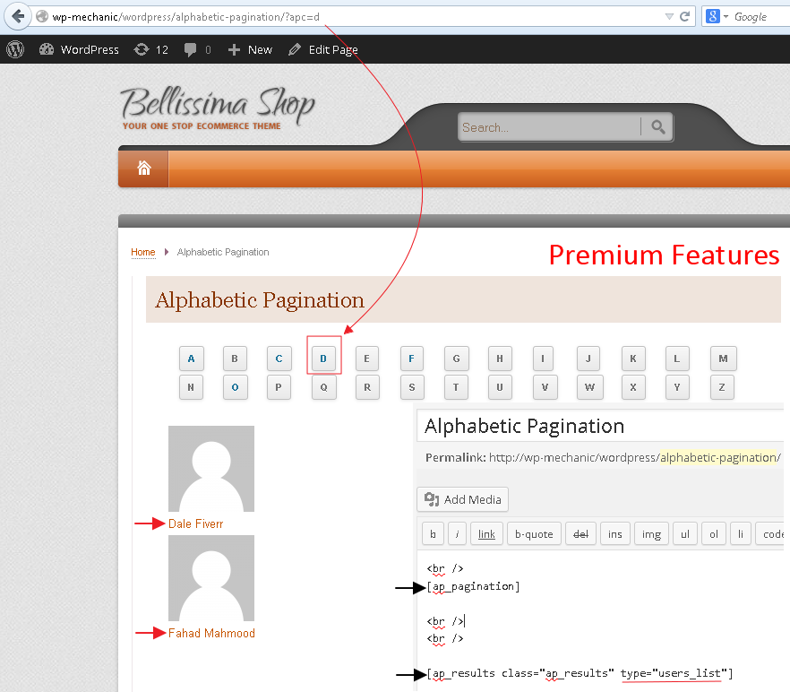Insert hyperlink with link quicktag

click(486, 534)
